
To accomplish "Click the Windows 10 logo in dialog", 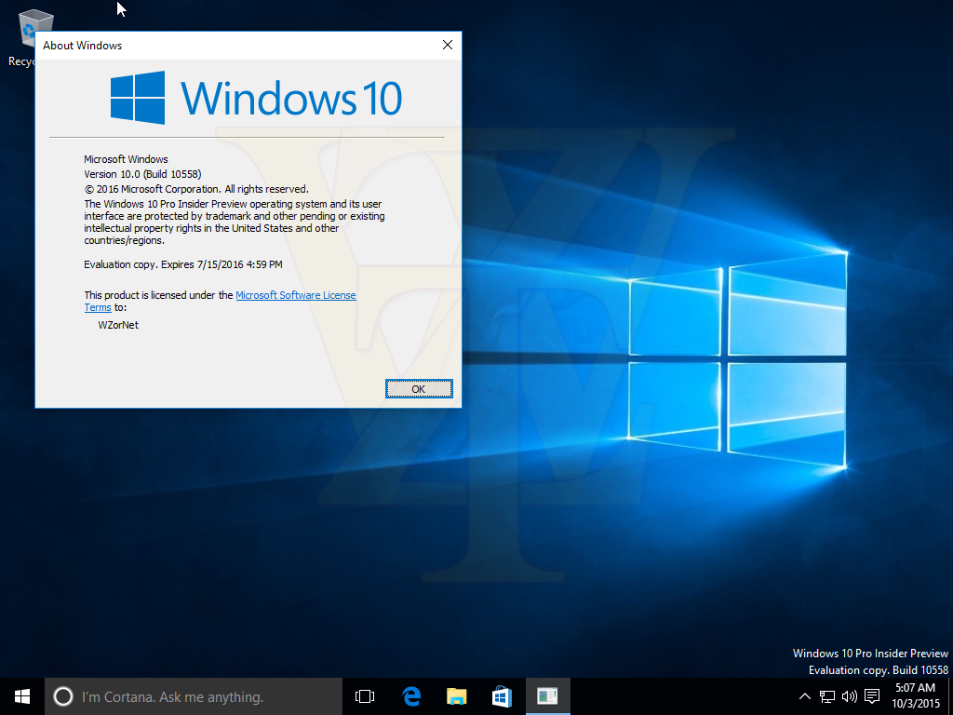I will [256, 98].
